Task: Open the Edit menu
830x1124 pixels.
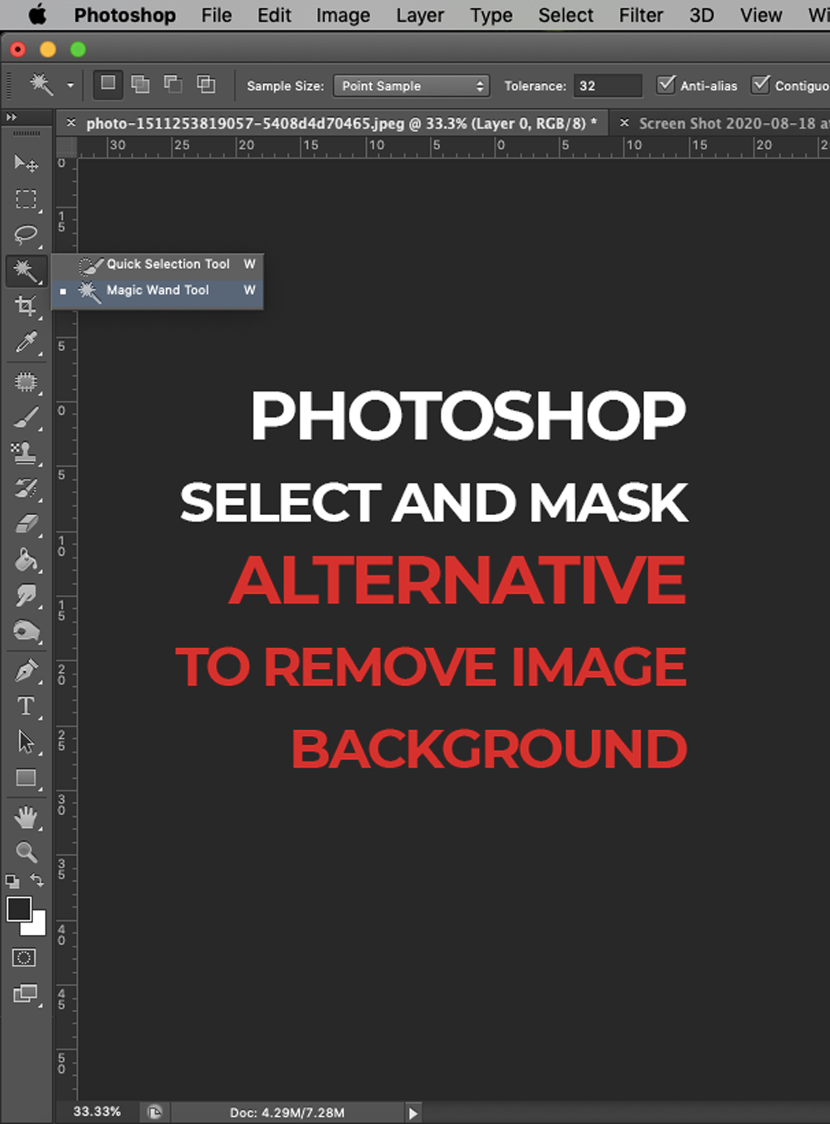Action: [x=275, y=15]
